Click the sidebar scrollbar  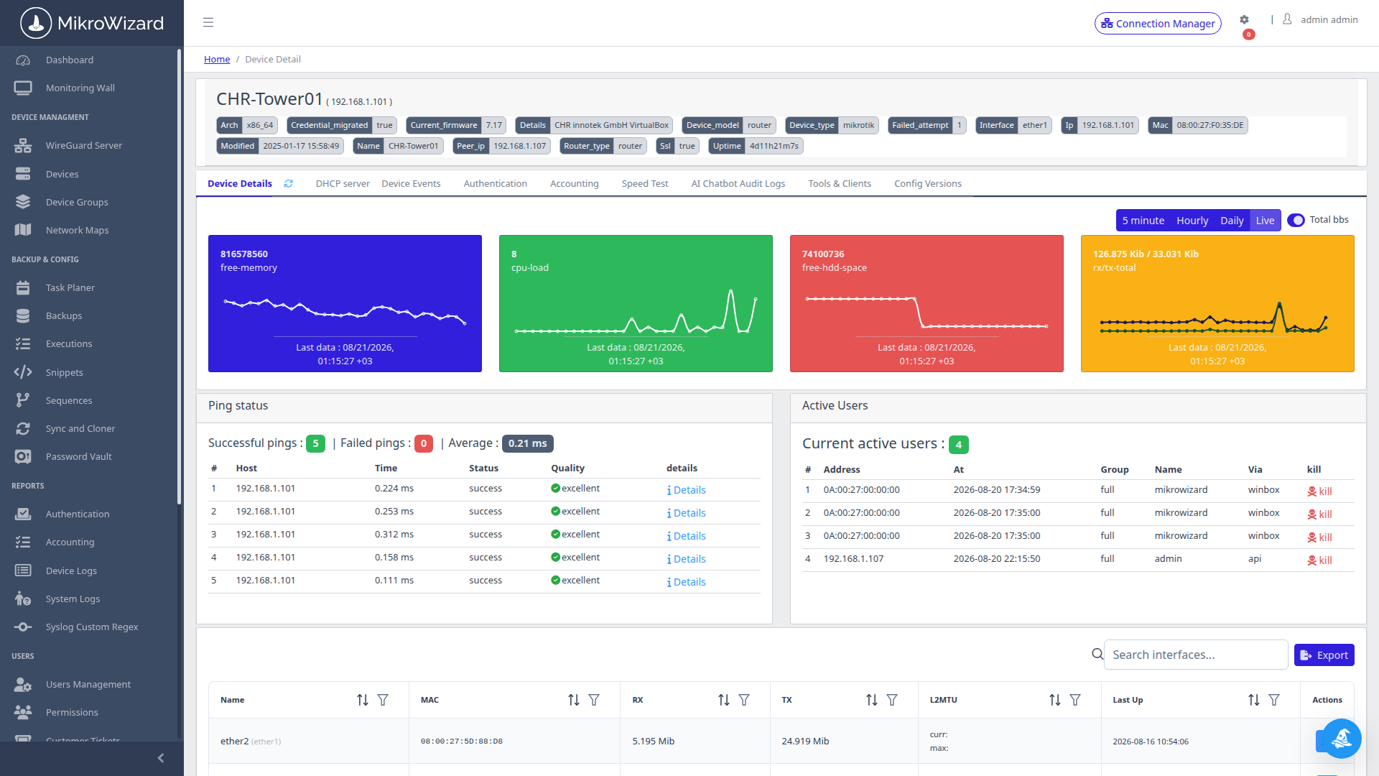[x=179, y=277]
